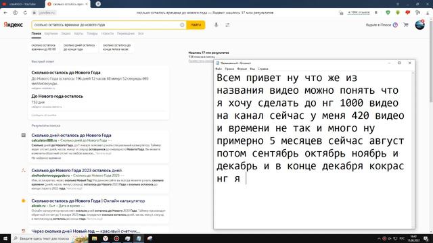Click the calculator888.ru site address
Screen dimensions: 433x243
click(44, 140)
